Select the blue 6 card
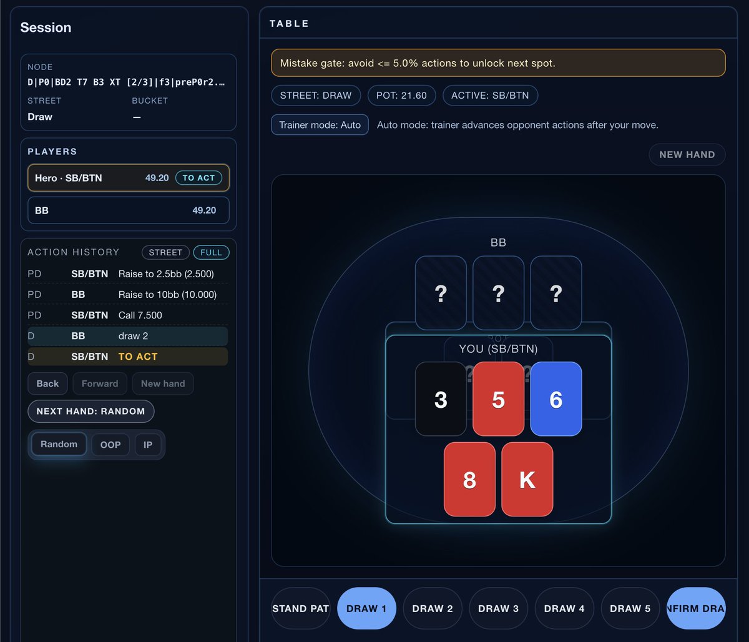Viewport: 749px width, 642px height. 556,399
